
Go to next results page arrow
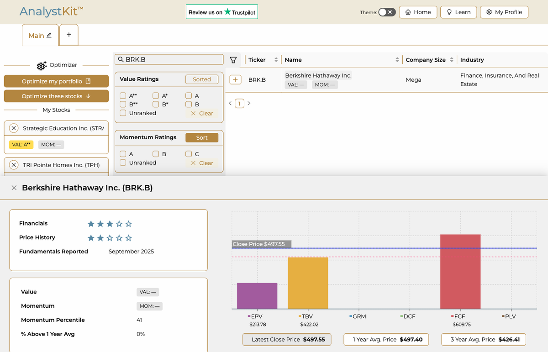(249, 103)
